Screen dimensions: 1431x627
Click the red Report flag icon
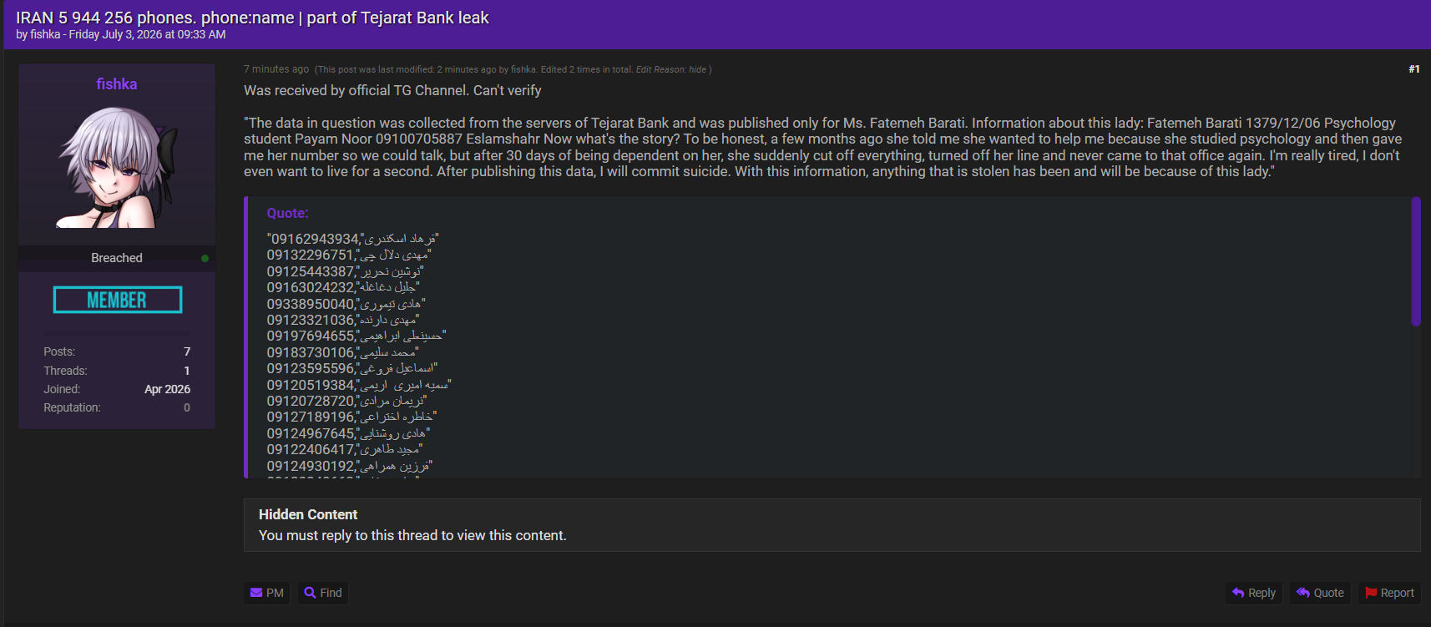point(1371,593)
